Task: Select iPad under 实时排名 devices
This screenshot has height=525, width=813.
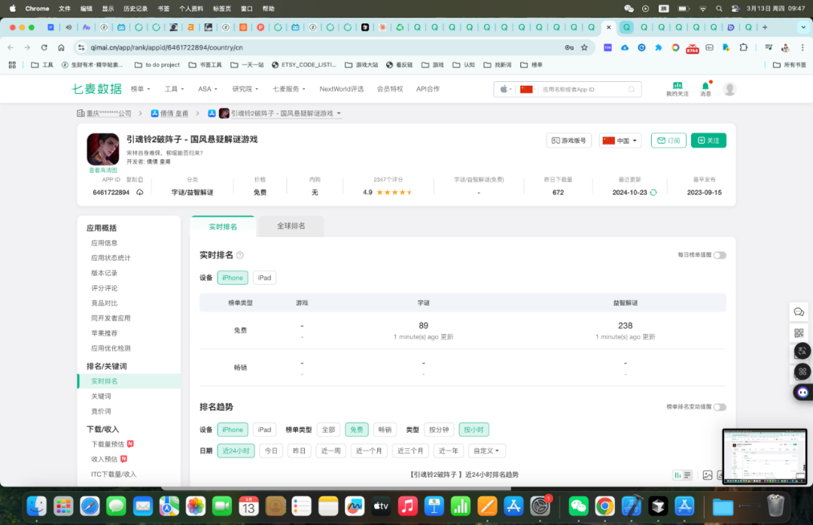Action: coord(264,278)
